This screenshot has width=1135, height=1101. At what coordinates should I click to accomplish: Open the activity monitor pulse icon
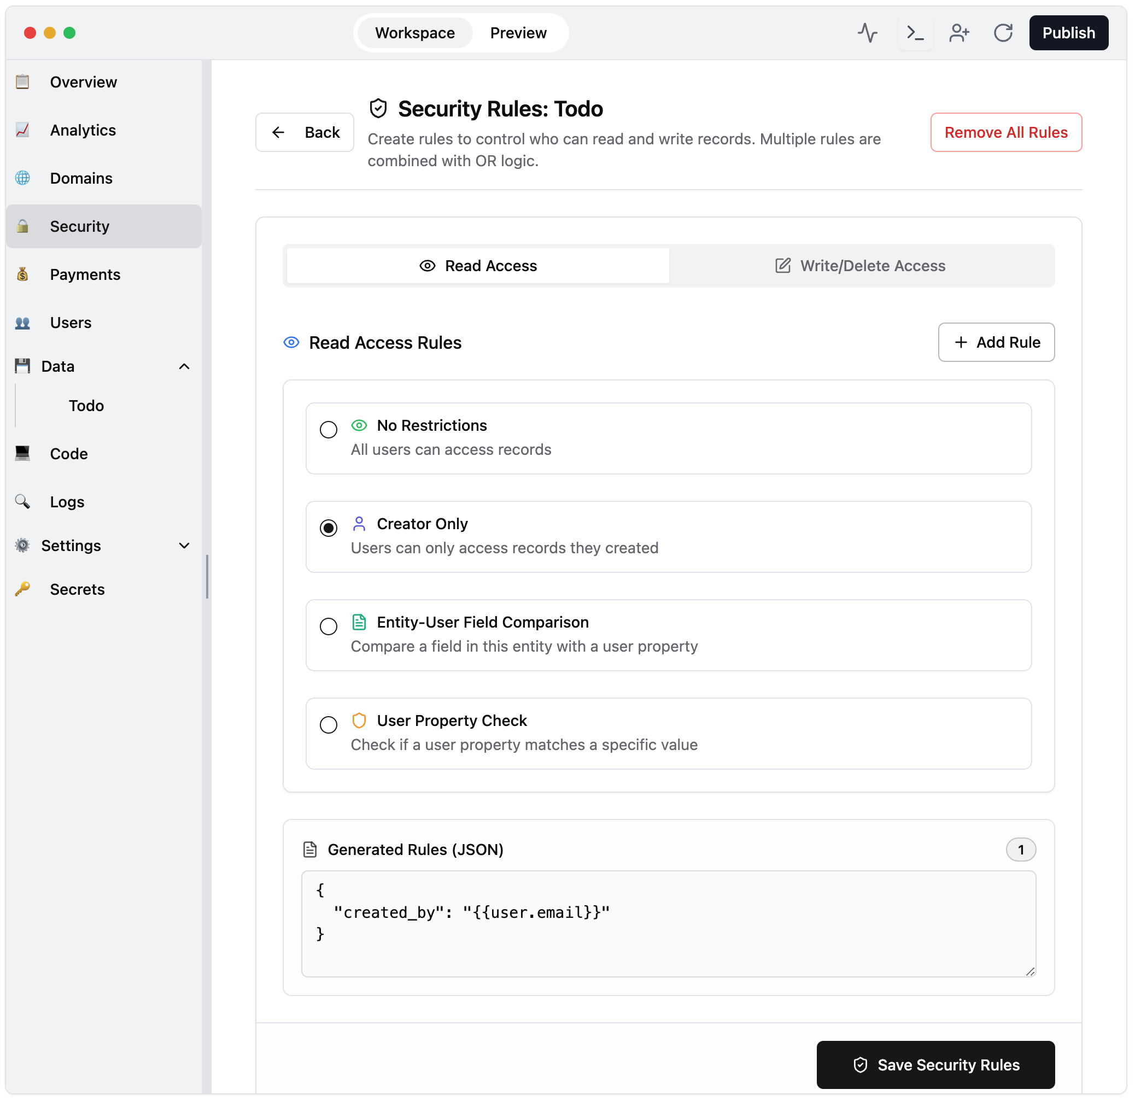pyautogui.click(x=867, y=33)
